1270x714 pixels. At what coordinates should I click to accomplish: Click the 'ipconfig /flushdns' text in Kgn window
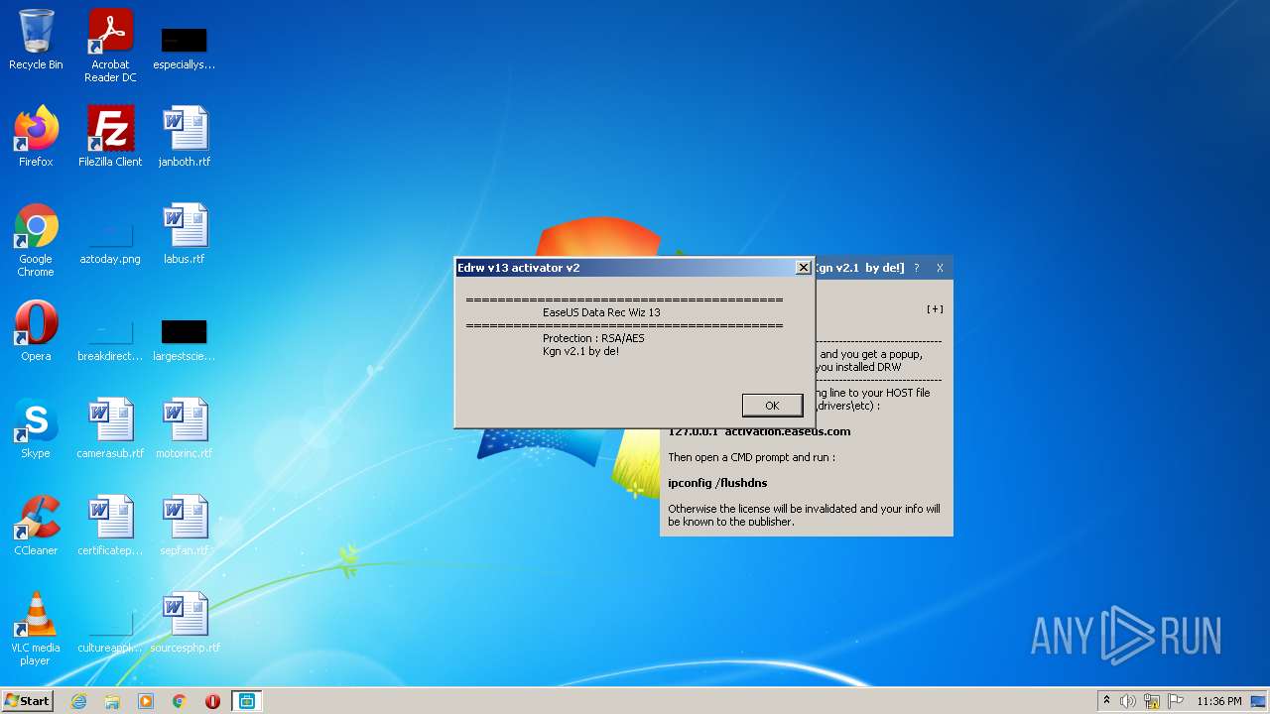point(717,483)
